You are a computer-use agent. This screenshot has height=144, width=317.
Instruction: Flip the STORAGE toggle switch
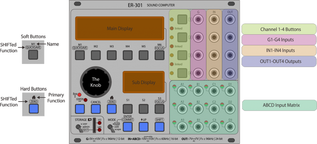coord(79,127)
